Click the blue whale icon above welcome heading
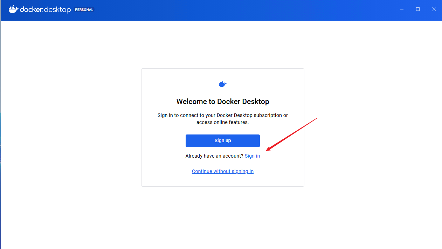 tap(223, 84)
